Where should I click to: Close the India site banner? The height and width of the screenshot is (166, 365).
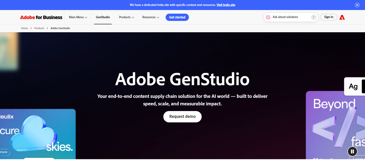pyautogui.click(x=357, y=5)
